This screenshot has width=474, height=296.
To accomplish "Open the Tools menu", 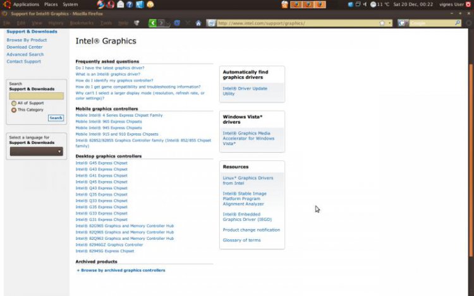I will (106, 23).
